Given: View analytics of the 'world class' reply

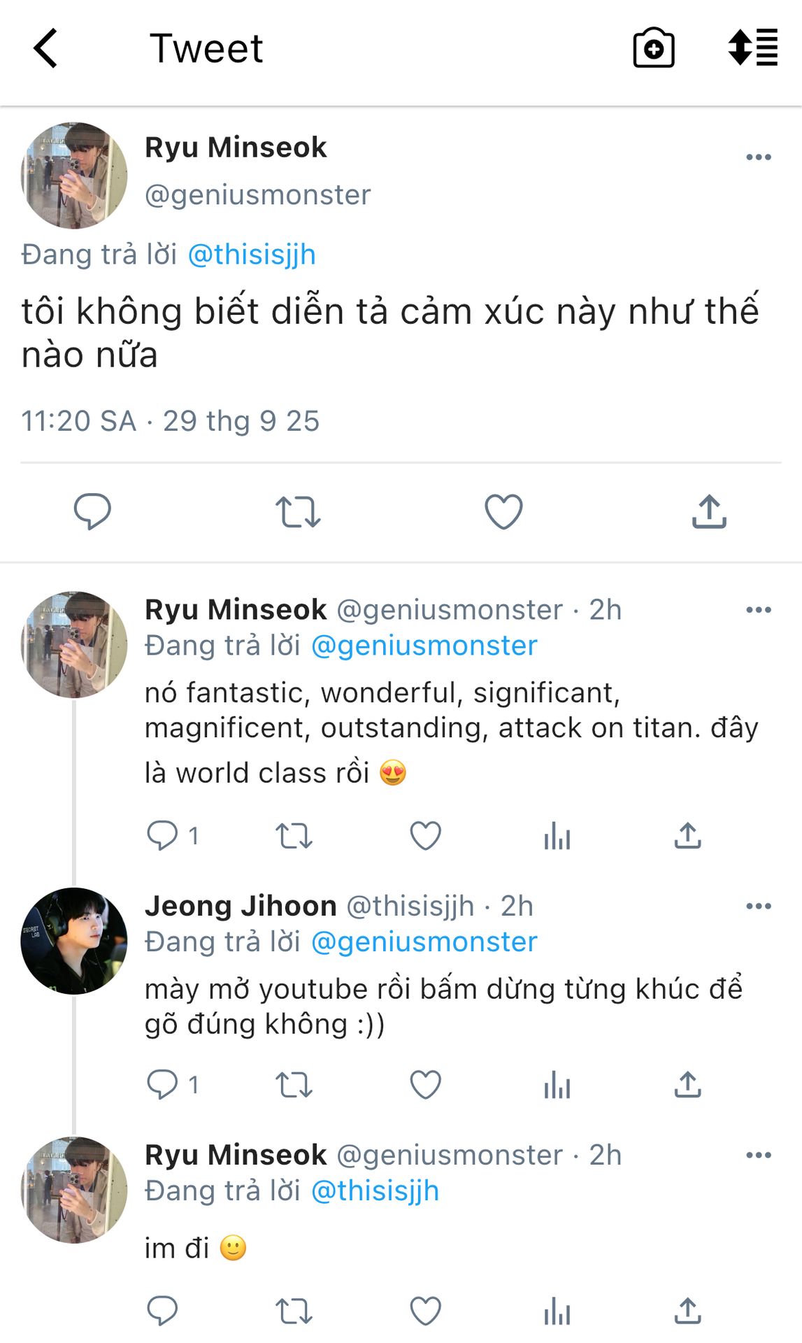Looking at the screenshot, I should (x=557, y=836).
